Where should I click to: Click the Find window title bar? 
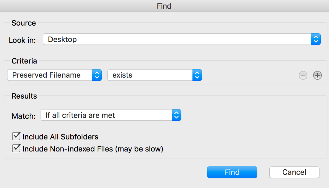coord(164,6)
